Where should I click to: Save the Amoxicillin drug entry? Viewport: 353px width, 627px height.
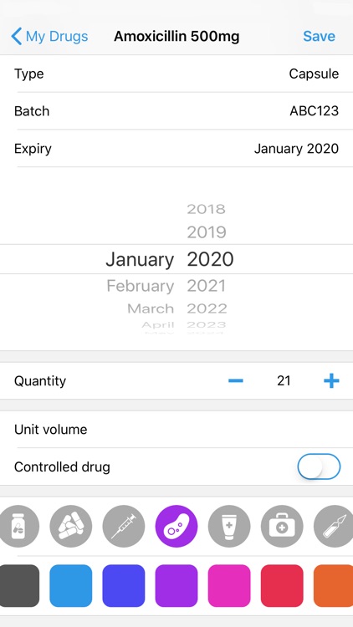click(319, 37)
